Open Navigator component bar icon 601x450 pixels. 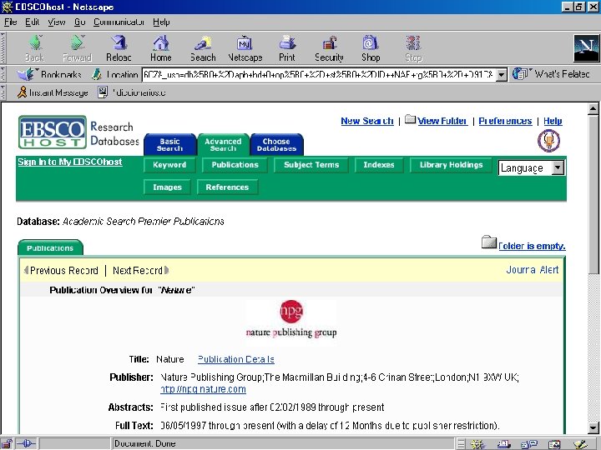click(477, 444)
